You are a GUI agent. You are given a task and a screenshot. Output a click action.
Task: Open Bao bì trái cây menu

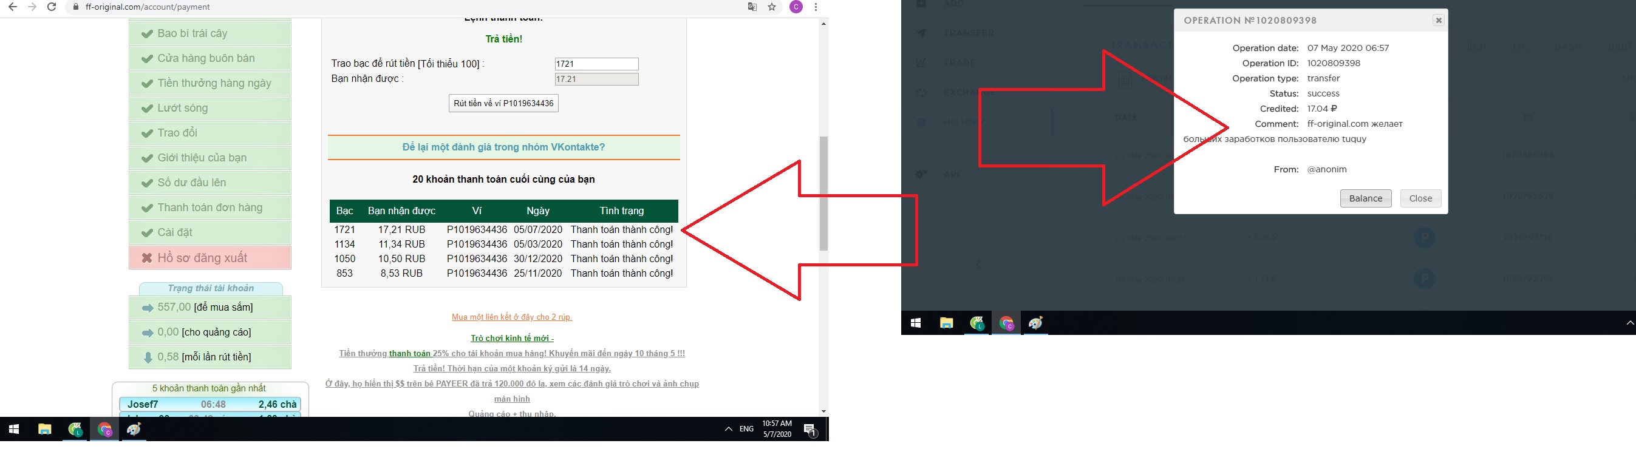210,33
